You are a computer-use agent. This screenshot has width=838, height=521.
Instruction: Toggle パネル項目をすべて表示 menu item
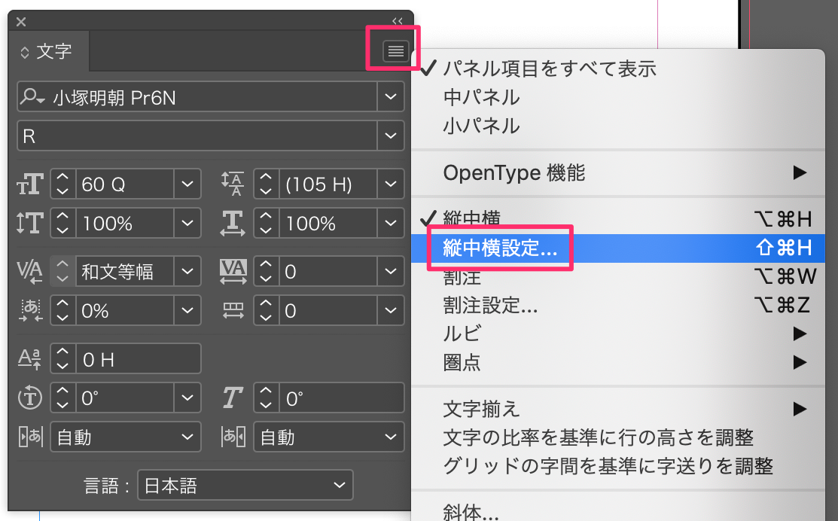coord(618,69)
